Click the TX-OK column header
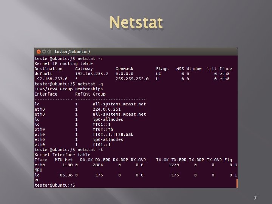 (162, 160)
